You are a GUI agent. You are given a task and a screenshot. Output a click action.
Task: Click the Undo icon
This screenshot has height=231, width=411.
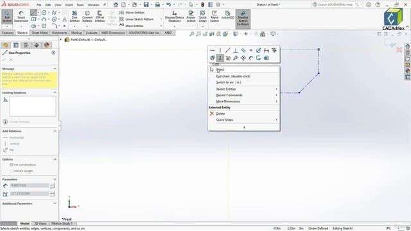click(x=168, y=4)
